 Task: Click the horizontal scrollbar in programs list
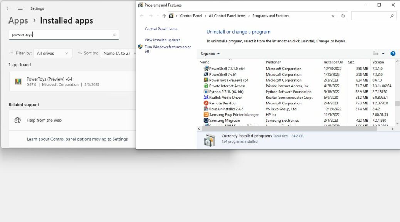(289, 129)
